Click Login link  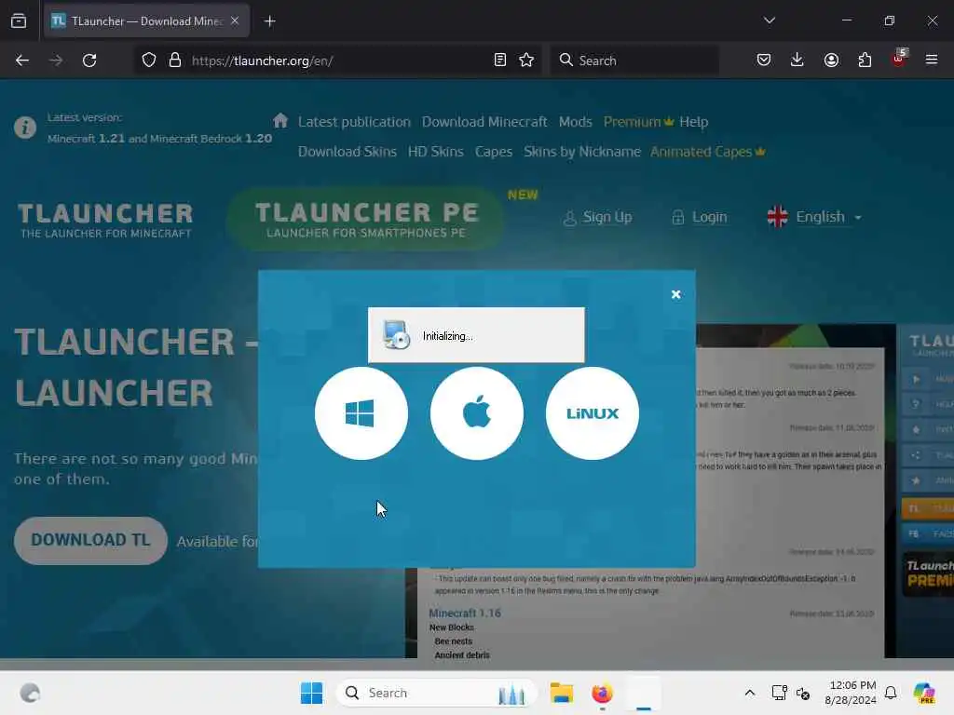[x=699, y=217]
